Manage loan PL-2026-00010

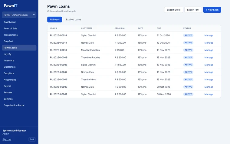[209, 50]
